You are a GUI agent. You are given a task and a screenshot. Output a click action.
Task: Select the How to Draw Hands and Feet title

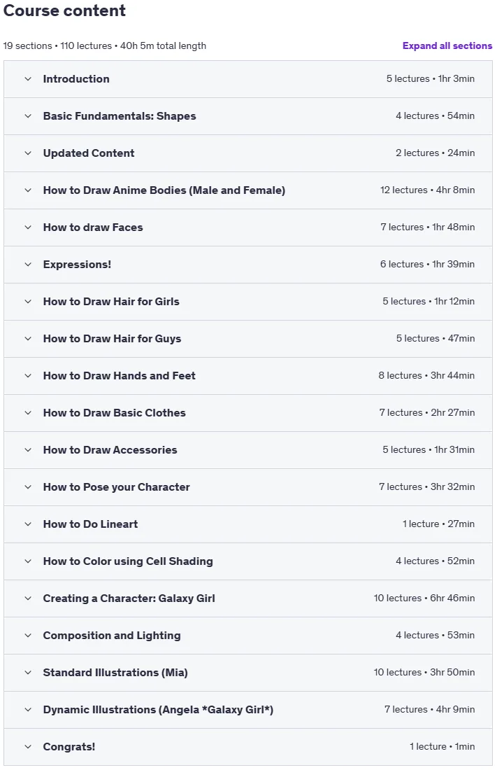(120, 376)
